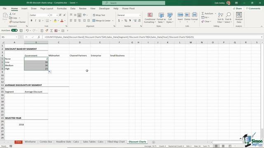Enable Wrap Text
264x148 pixels.
(x=99, y=15)
